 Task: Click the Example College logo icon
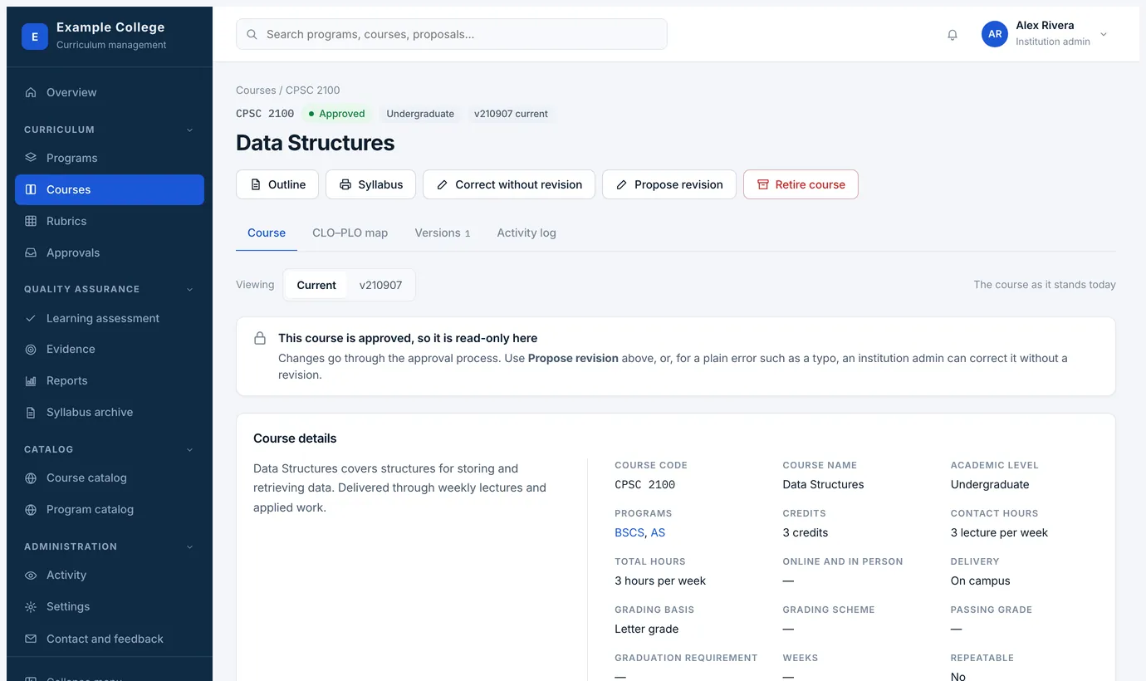point(35,37)
